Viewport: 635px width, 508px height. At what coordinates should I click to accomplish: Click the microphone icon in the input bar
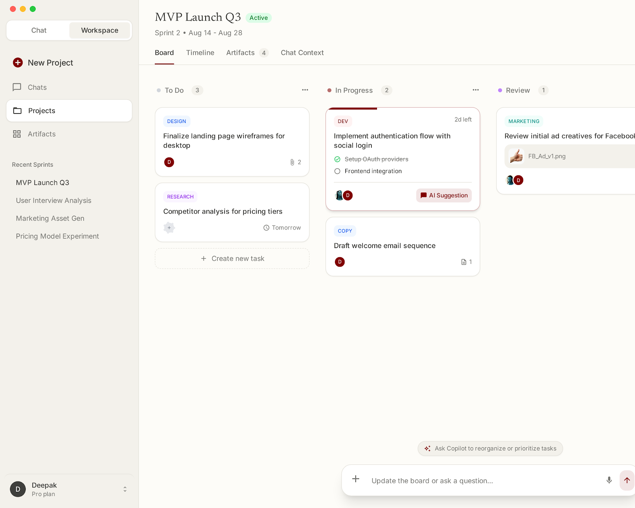point(609,480)
